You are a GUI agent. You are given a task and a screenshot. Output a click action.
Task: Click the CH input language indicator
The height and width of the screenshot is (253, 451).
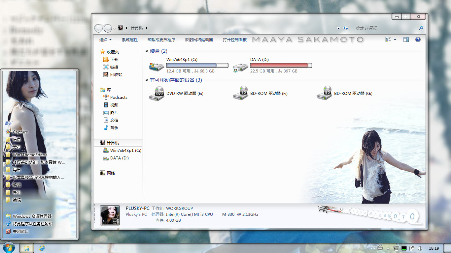click(372, 248)
